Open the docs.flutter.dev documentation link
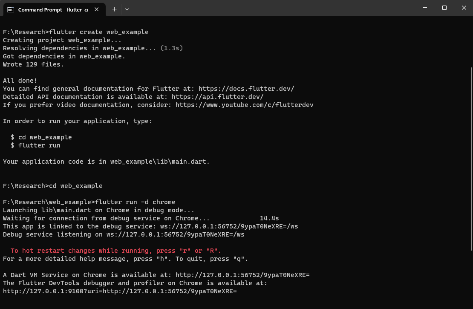 coord(246,89)
